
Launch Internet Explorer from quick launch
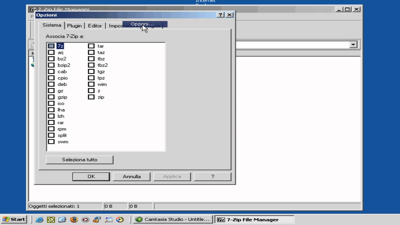pos(39,219)
